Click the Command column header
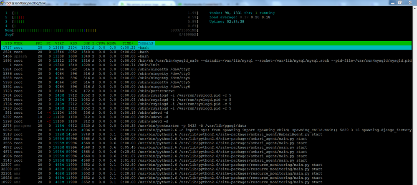Viewport: 417px width, 185px height. 145,43
